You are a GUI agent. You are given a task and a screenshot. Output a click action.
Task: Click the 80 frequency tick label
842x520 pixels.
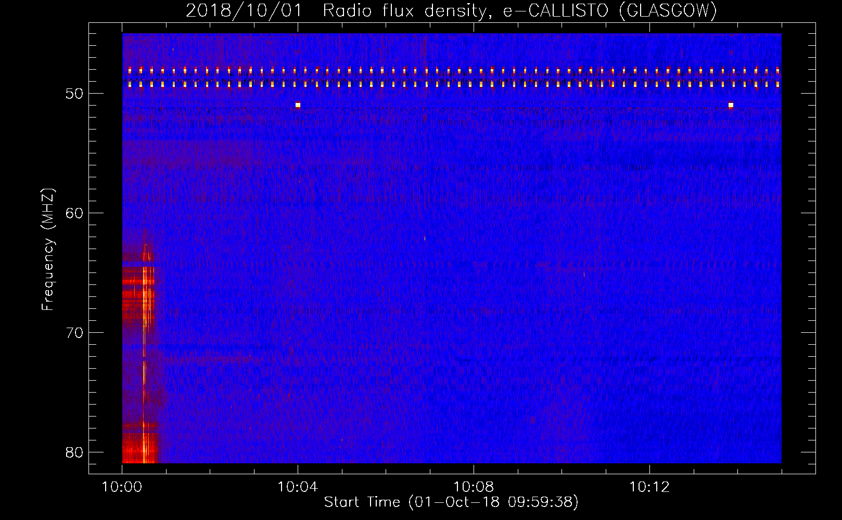coord(75,452)
